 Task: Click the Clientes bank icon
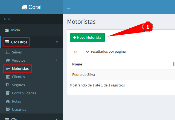click(x=8, y=77)
